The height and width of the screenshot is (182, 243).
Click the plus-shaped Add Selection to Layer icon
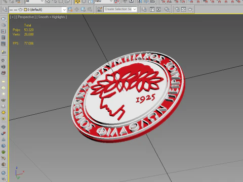[76, 10]
